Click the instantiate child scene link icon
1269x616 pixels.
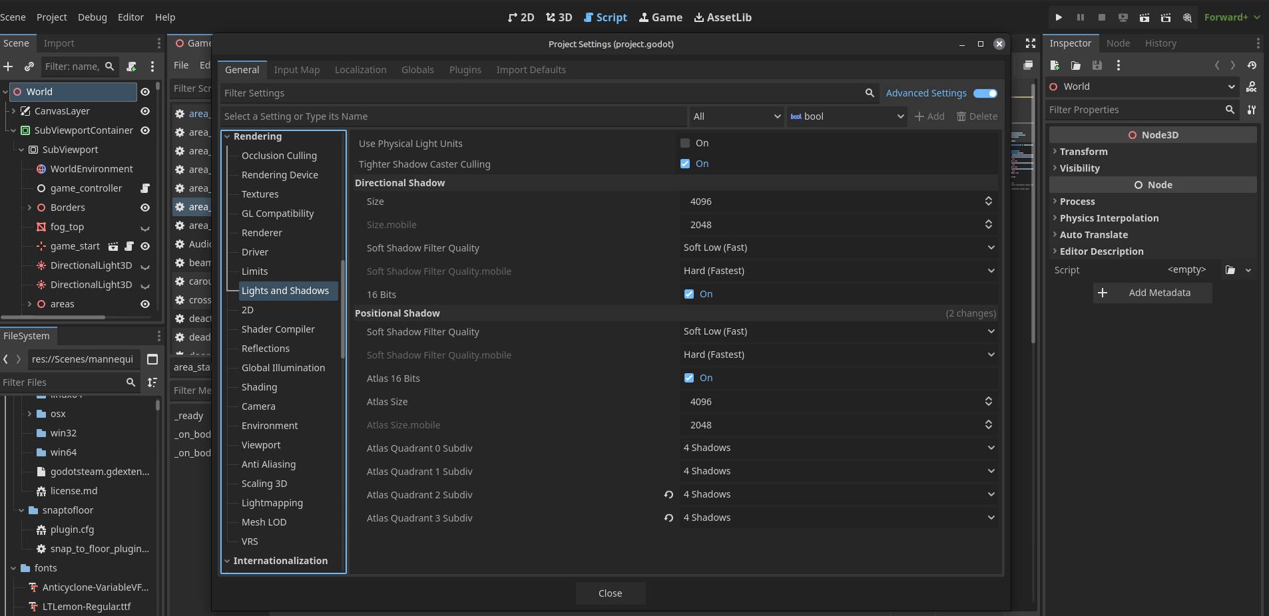tap(29, 67)
